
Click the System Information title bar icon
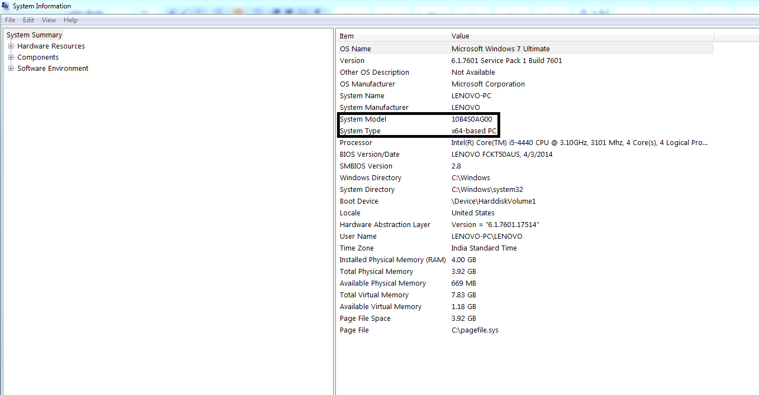pyautogui.click(x=6, y=6)
